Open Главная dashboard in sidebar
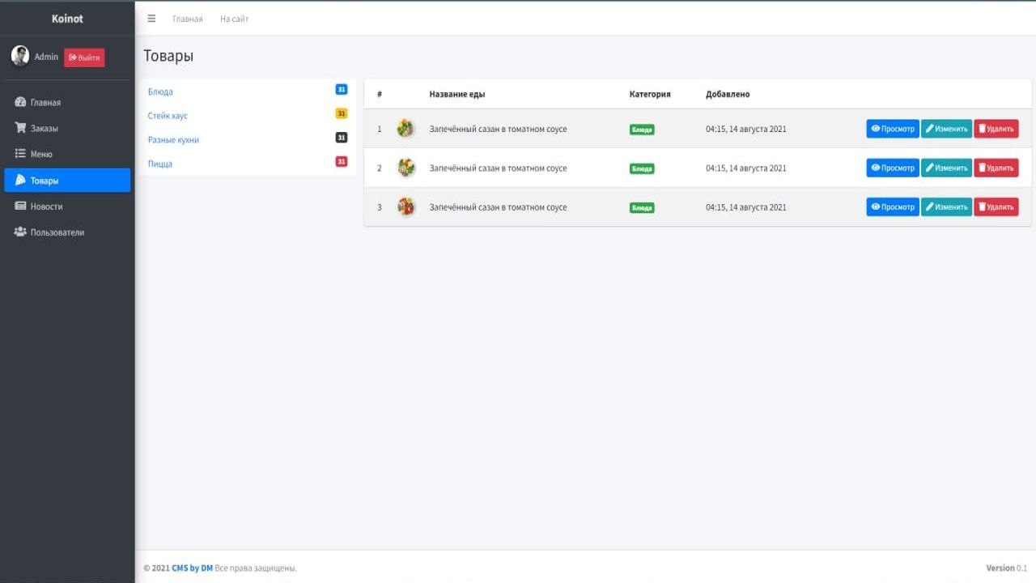Image resolution: width=1036 pixels, height=583 pixels. (45, 103)
